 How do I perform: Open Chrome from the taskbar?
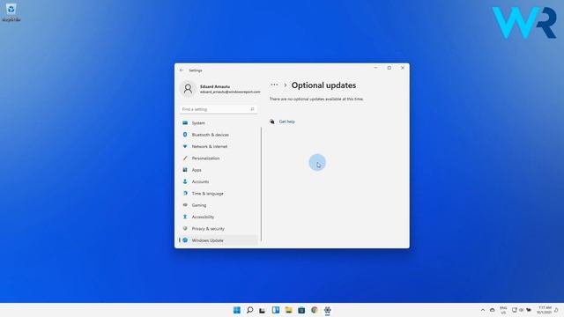click(315, 310)
